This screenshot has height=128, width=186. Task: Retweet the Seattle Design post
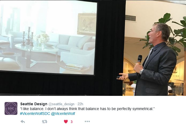(x=45, y=122)
